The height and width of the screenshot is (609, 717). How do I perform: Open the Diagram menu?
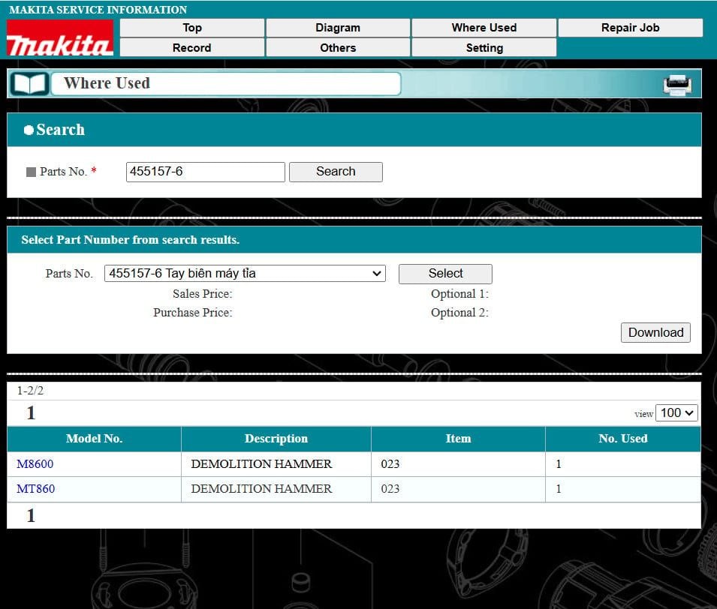coord(338,28)
